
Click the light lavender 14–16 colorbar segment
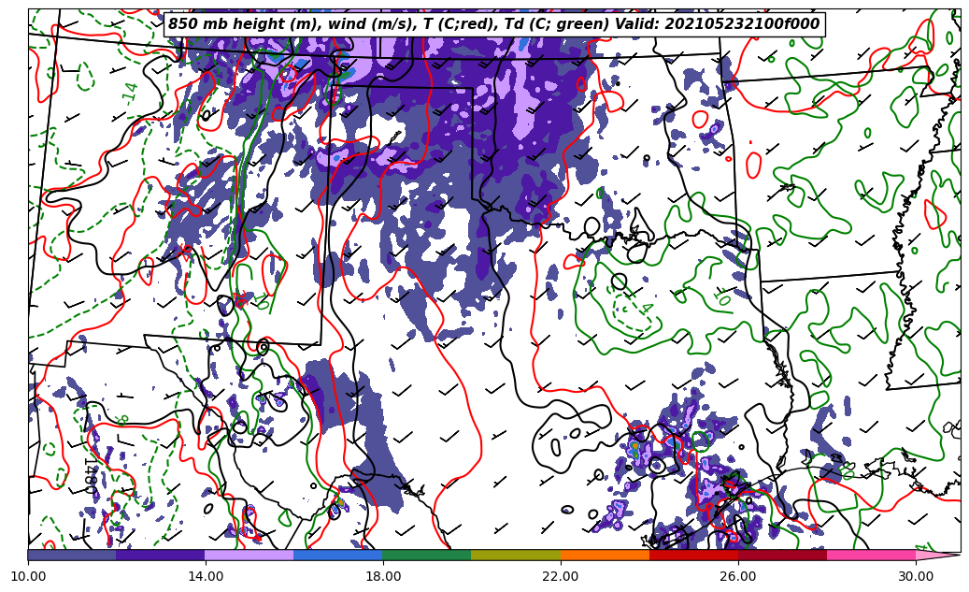point(249,555)
